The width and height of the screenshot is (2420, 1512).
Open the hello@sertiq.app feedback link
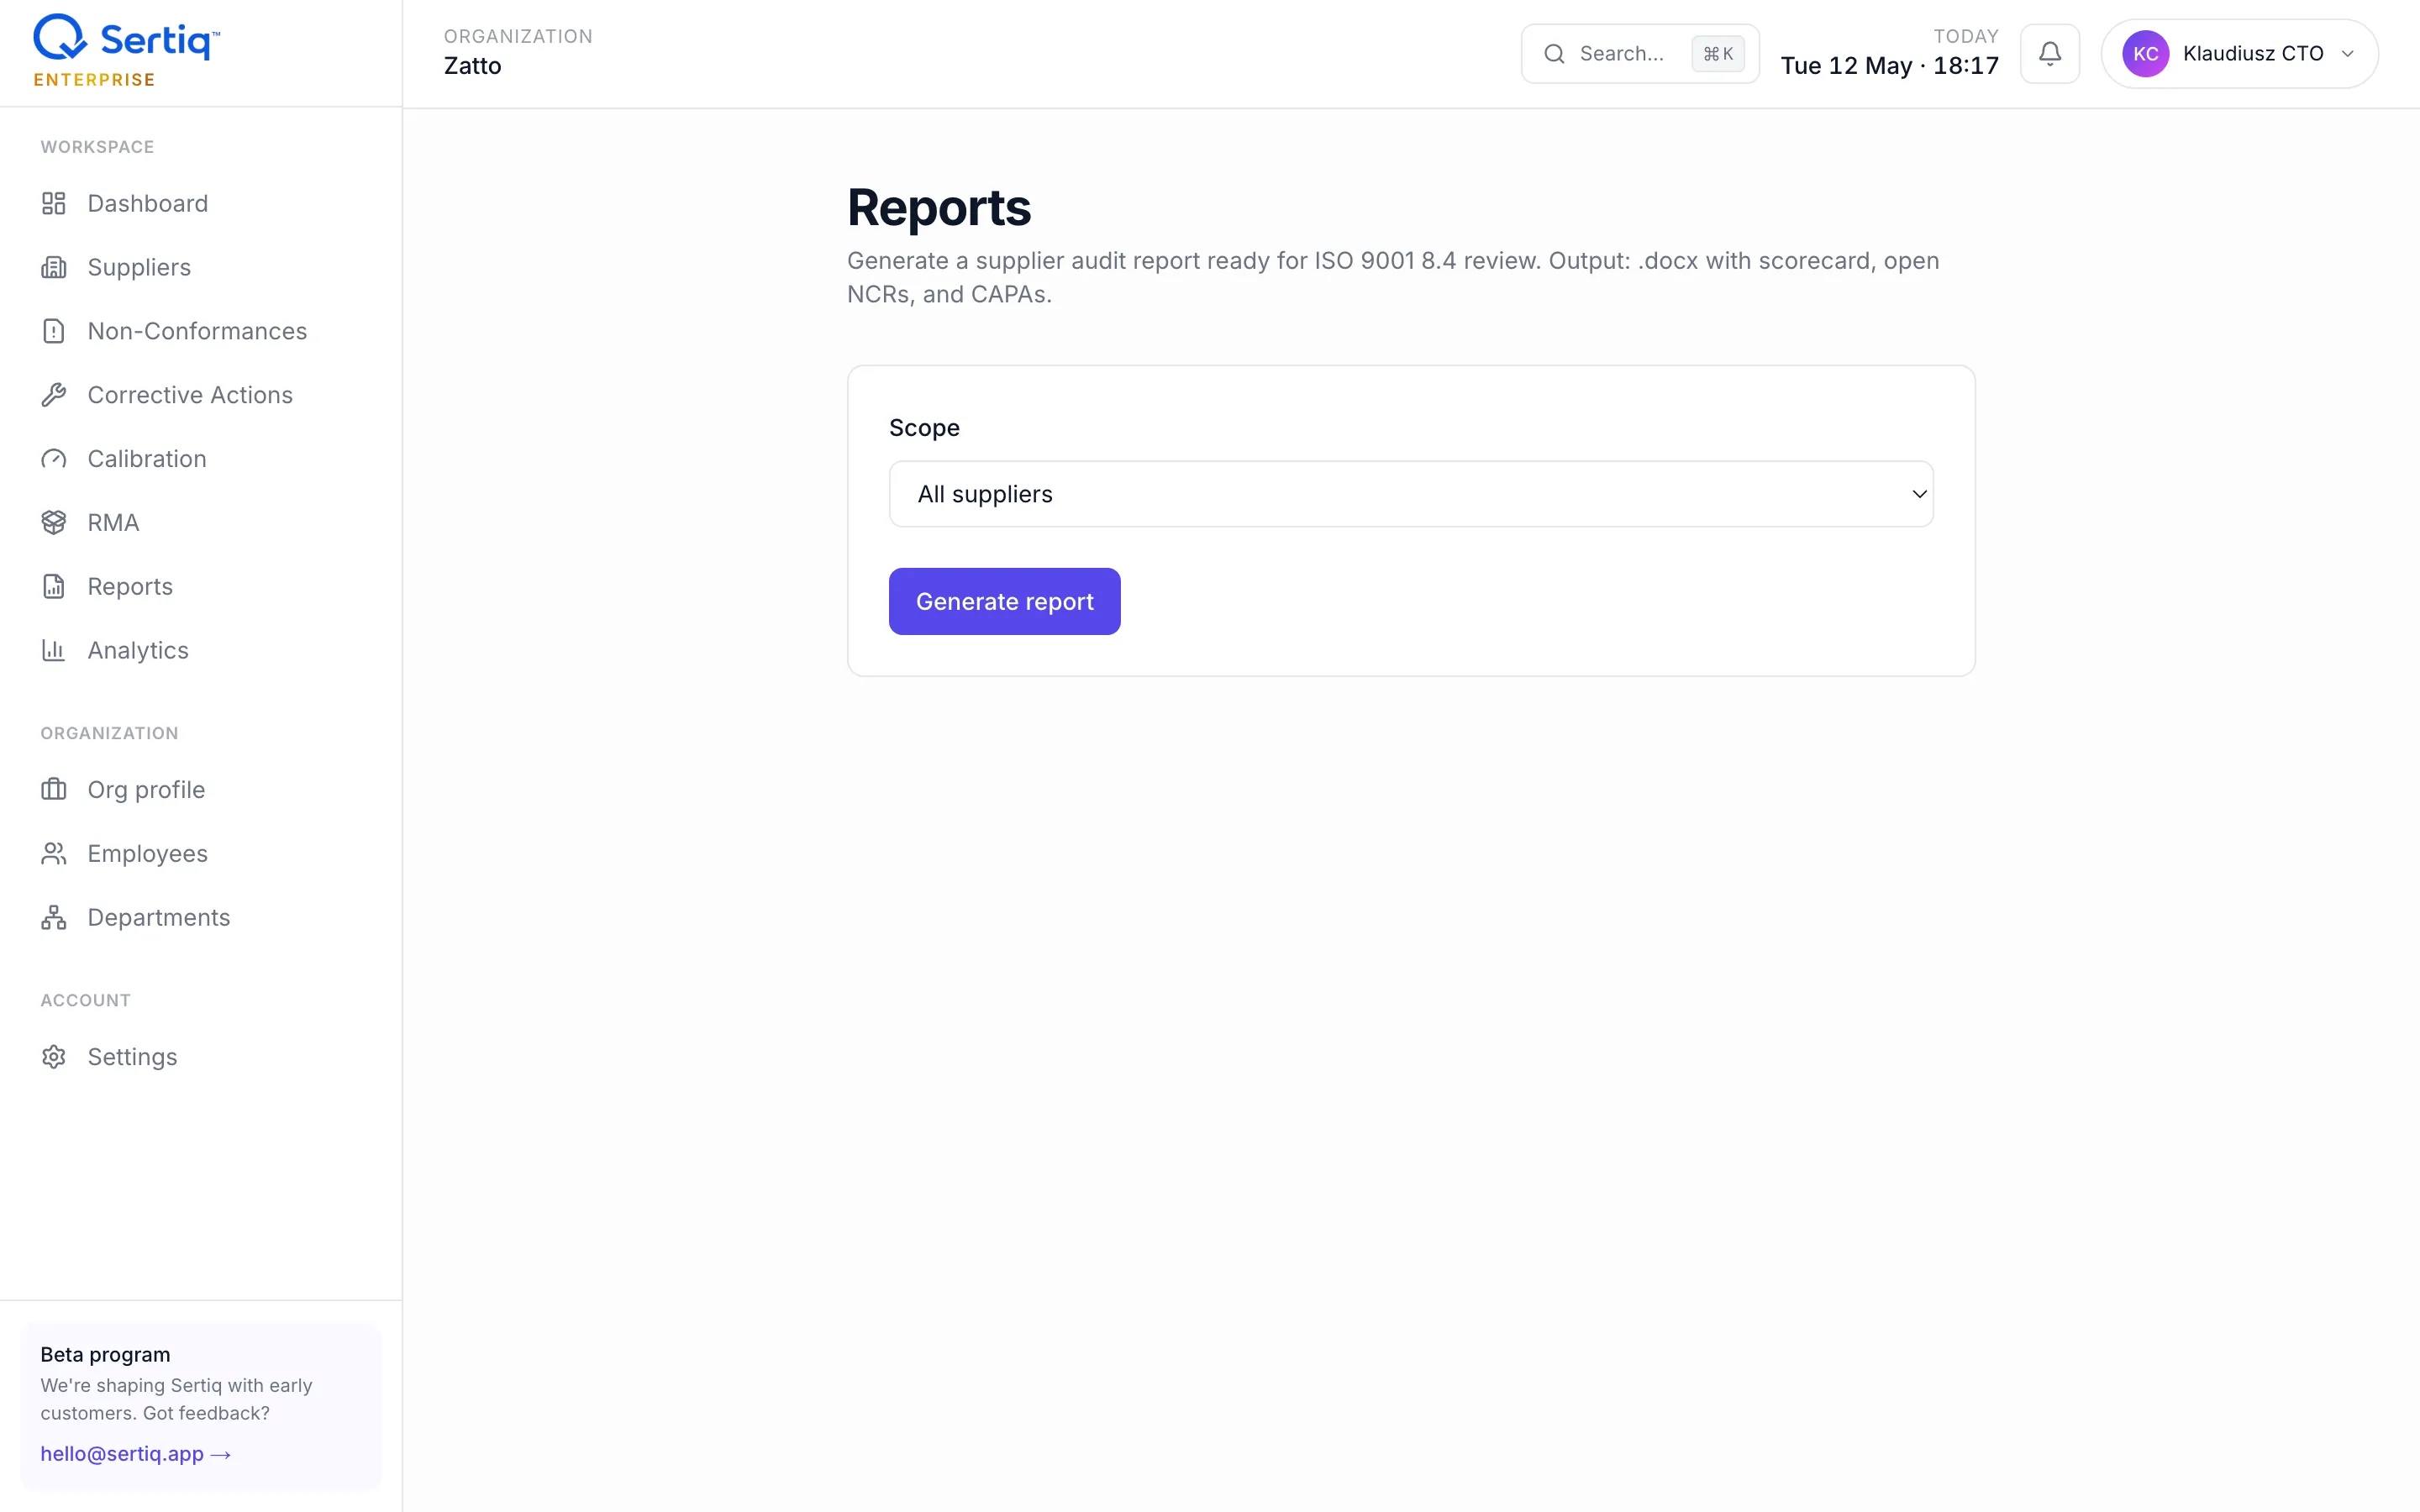(x=136, y=1454)
